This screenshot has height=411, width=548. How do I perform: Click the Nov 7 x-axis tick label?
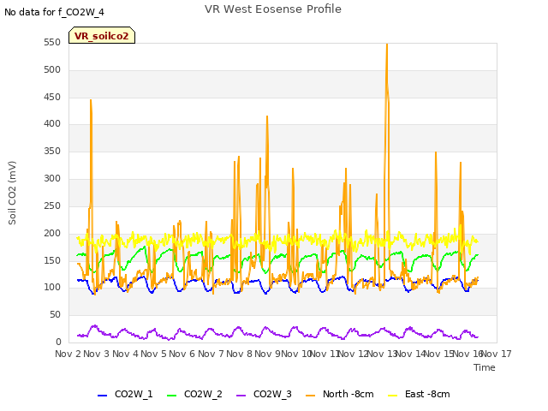(x=211, y=354)
